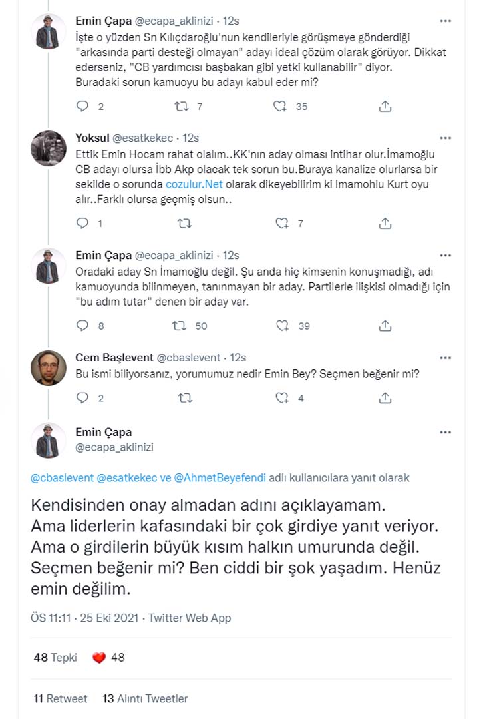The width and height of the screenshot is (481, 719).
Task: Click the reply icon showing 8 replies
Action: (x=82, y=326)
